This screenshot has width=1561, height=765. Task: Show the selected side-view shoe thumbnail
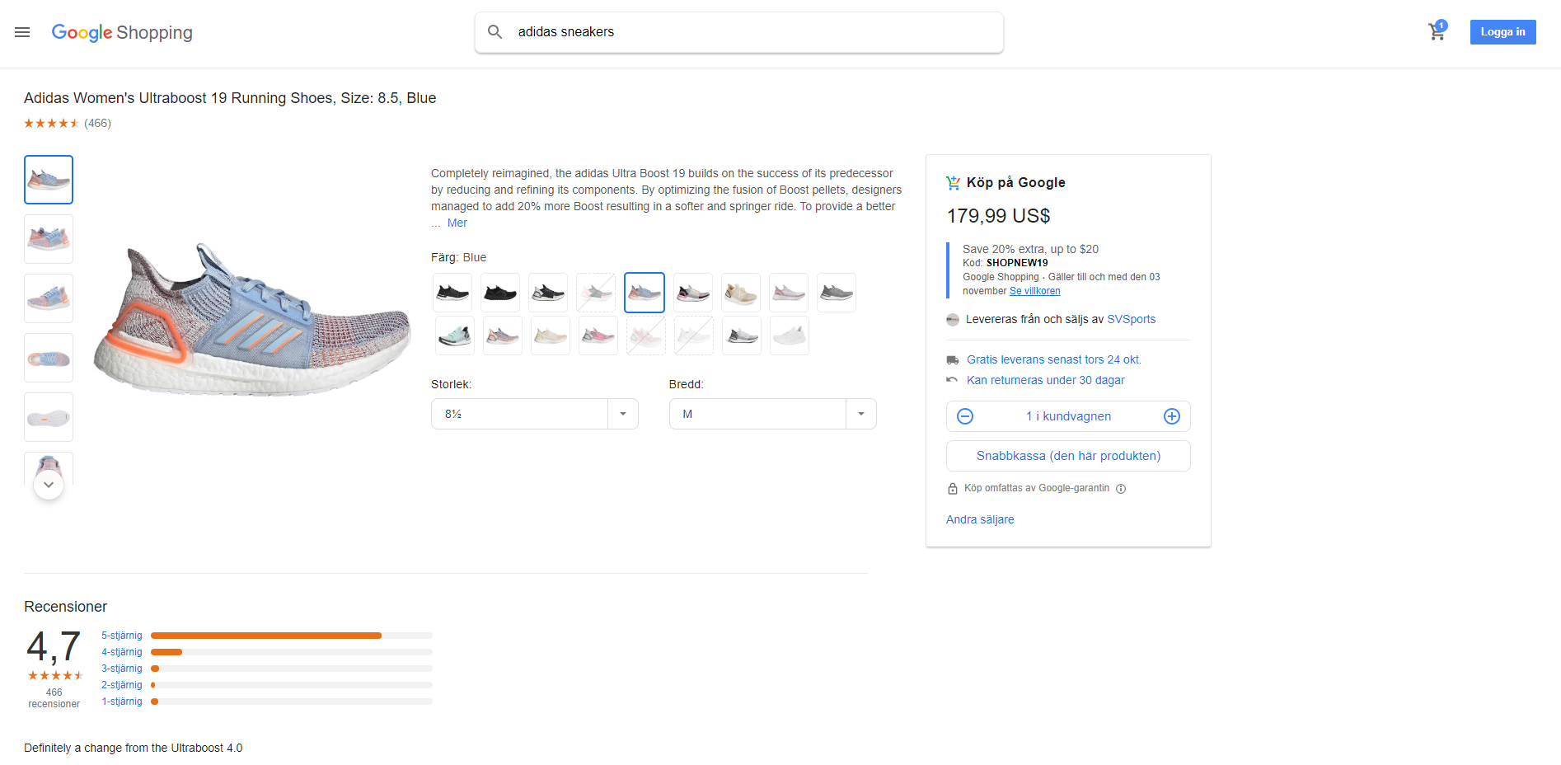49,180
